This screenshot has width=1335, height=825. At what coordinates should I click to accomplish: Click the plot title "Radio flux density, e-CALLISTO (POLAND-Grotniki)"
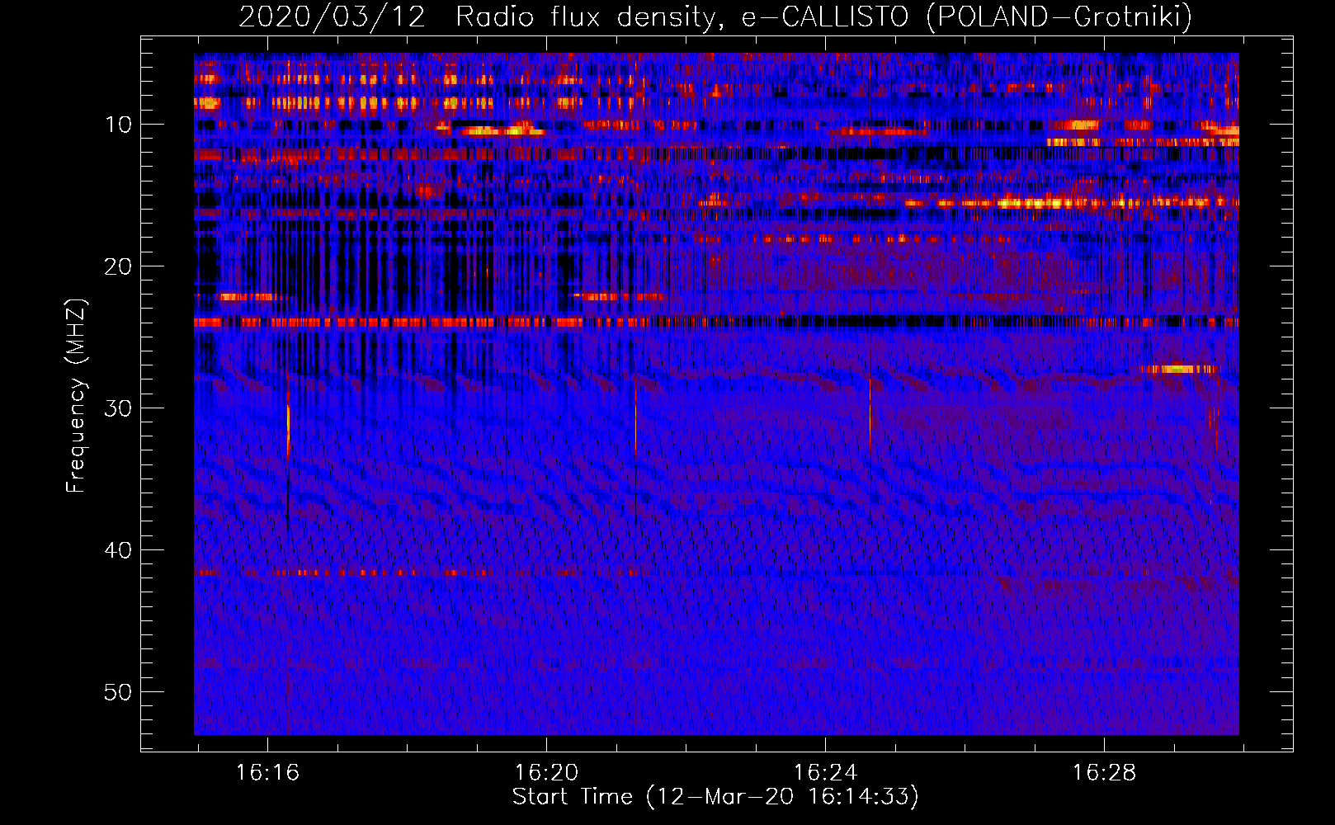coord(823,16)
